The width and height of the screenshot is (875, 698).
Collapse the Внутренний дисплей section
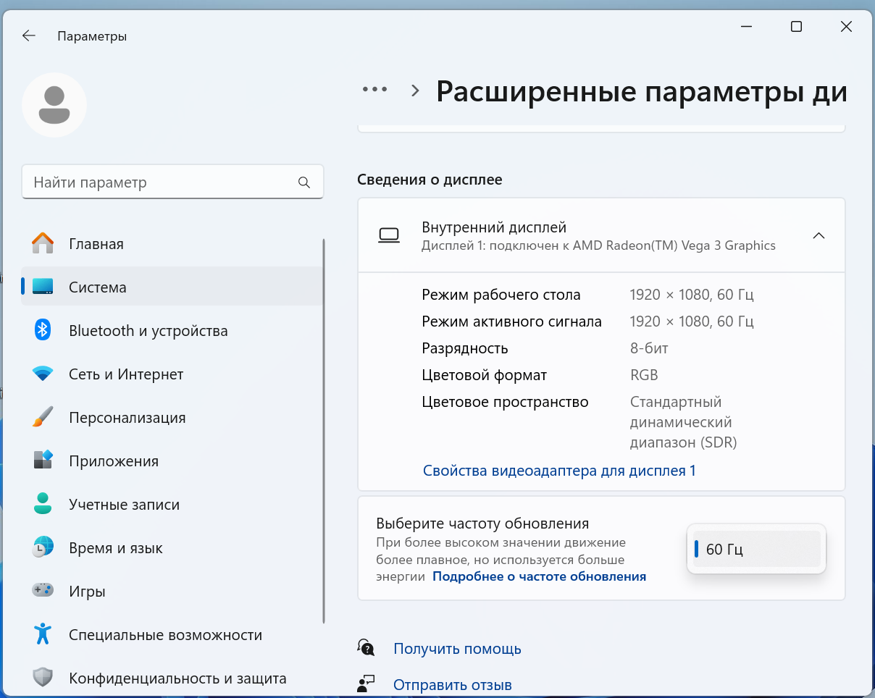click(x=819, y=235)
